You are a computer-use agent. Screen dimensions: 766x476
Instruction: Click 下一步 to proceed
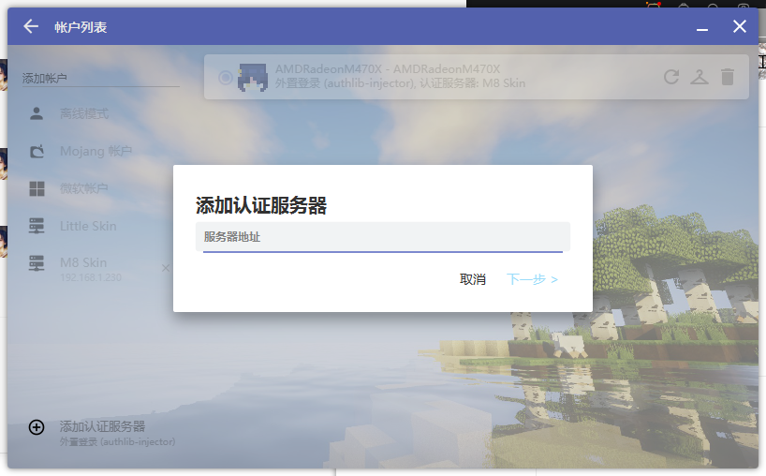(x=532, y=279)
